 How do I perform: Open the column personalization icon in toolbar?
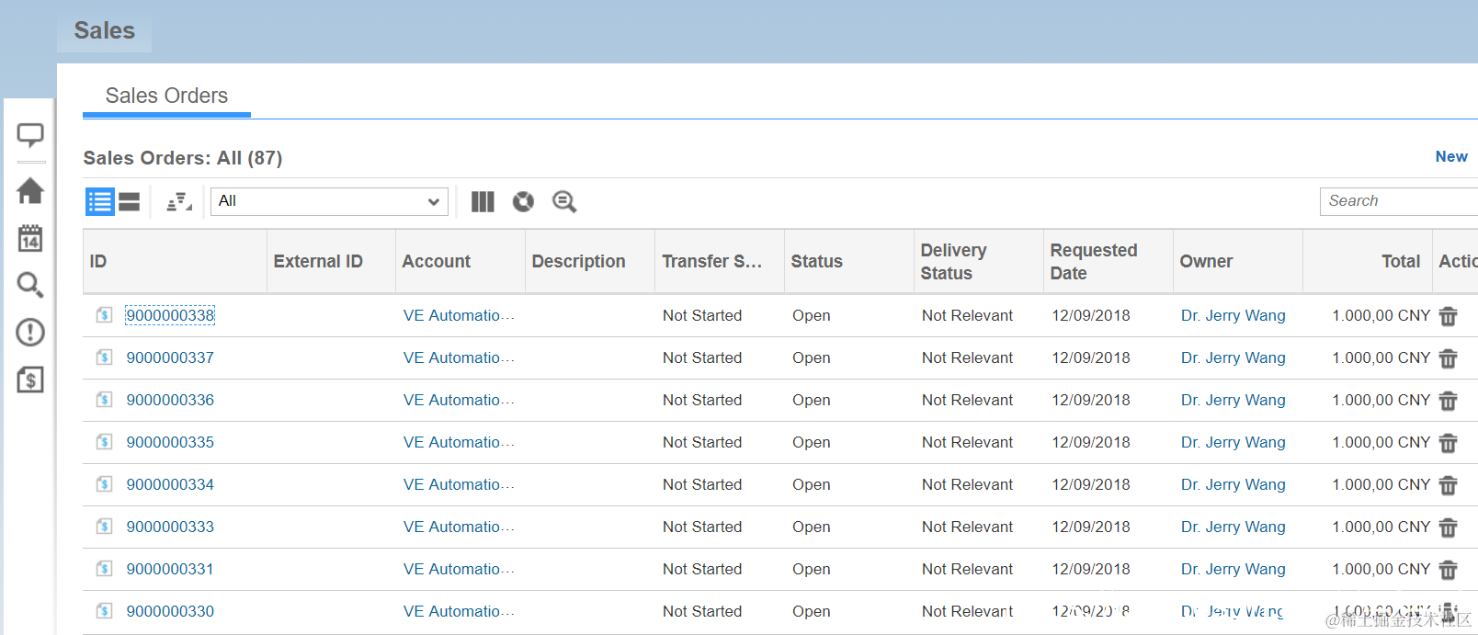click(483, 201)
